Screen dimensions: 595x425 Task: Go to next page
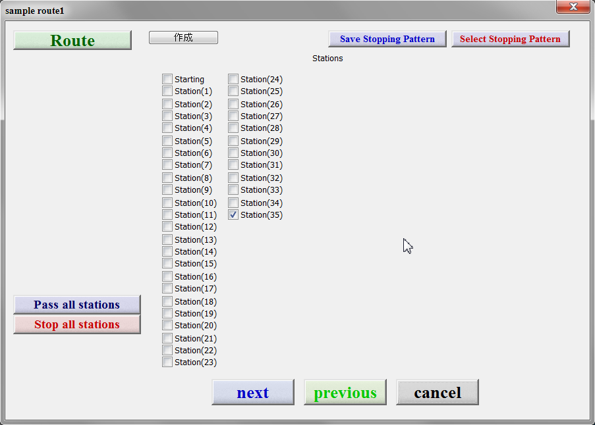pyautogui.click(x=252, y=393)
